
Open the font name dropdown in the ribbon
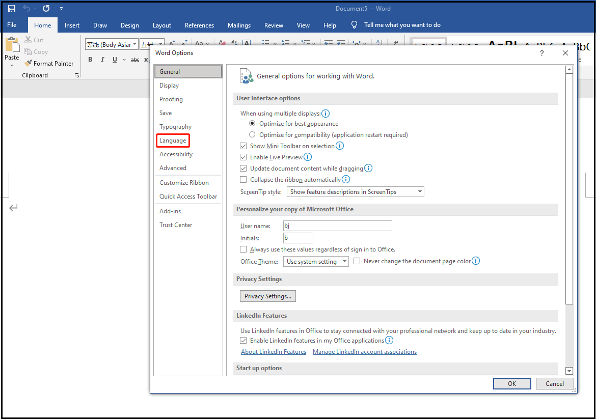[x=135, y=45]
